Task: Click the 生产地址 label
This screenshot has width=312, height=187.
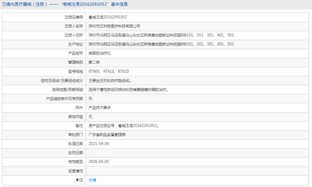Action: tap(76, 44)
